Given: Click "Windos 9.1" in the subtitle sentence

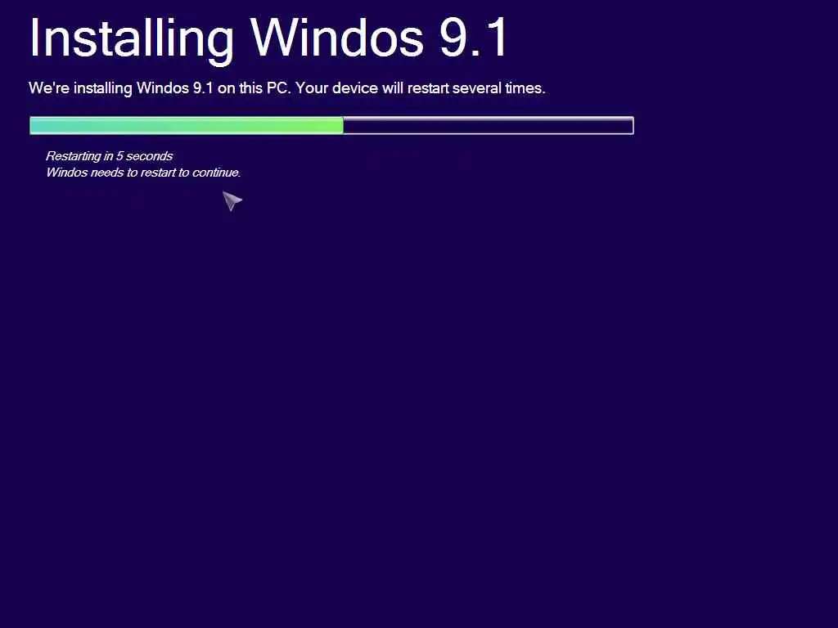Looking at the screenshot, I should (175, 88).
